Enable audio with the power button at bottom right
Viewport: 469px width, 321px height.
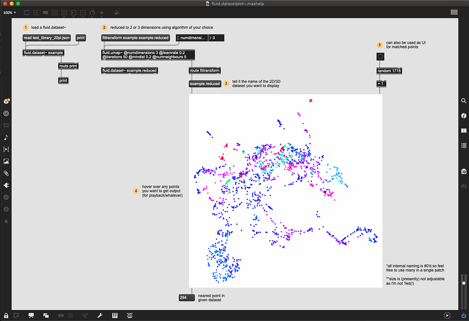pos(463,315)
